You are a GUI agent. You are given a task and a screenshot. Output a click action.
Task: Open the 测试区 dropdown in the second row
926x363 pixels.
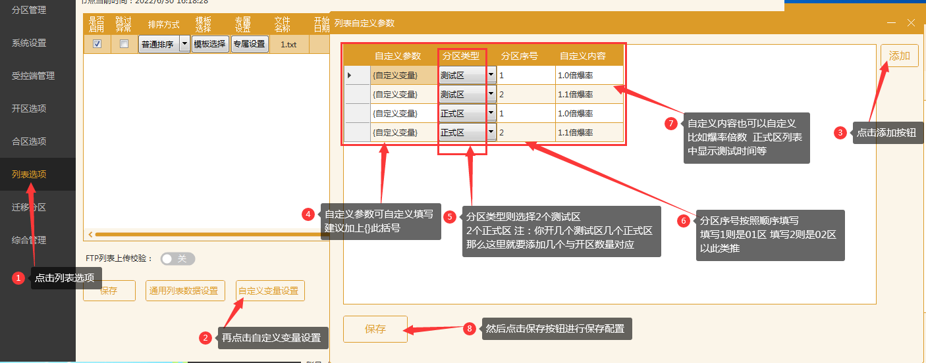[x=491, y=95]
